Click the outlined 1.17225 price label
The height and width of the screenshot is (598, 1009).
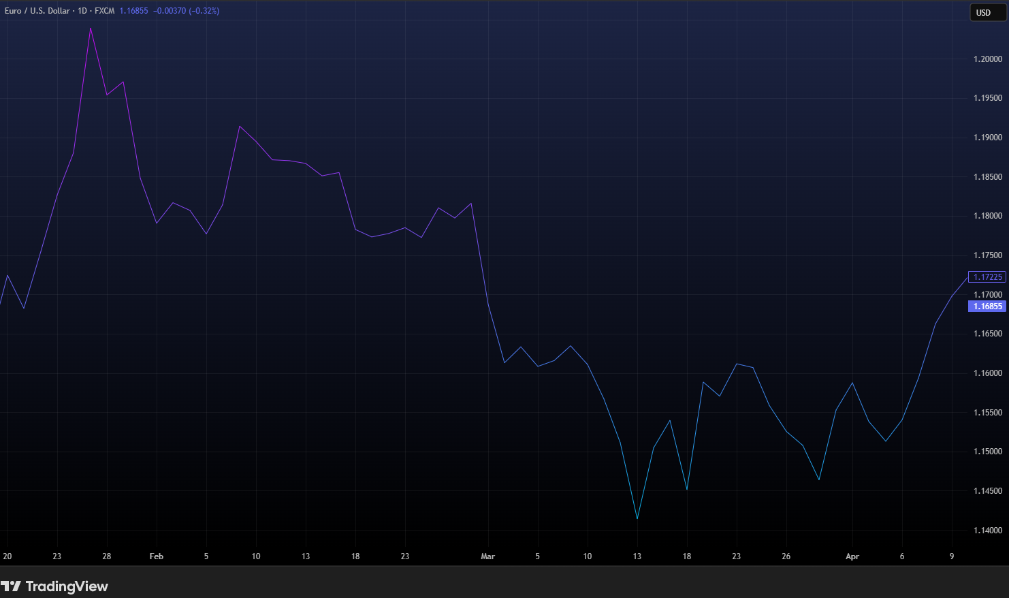[x=987, y=277]
